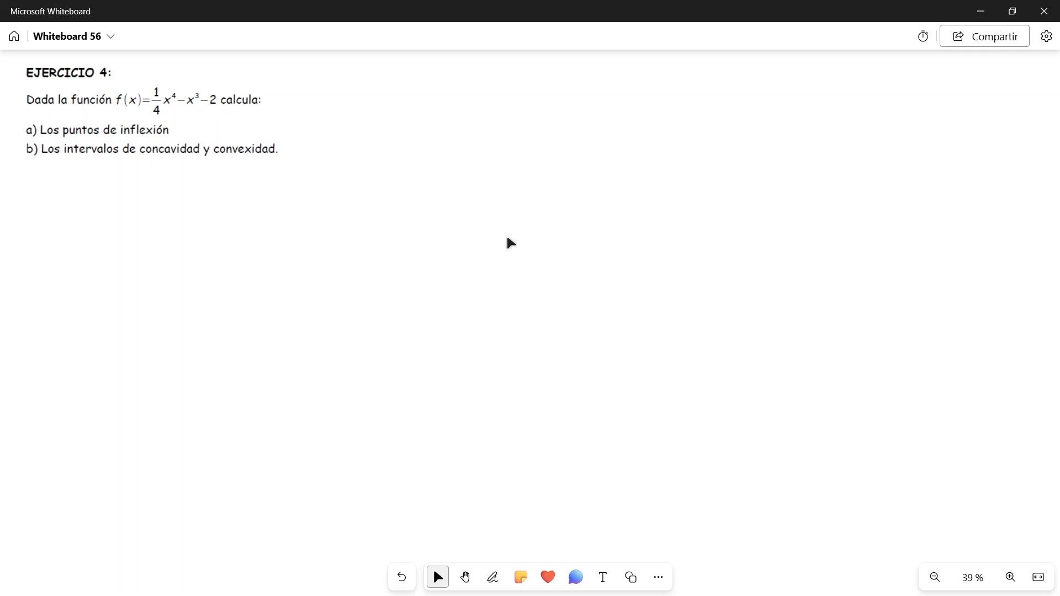Open the shapes tool

(x=630, y=577)
